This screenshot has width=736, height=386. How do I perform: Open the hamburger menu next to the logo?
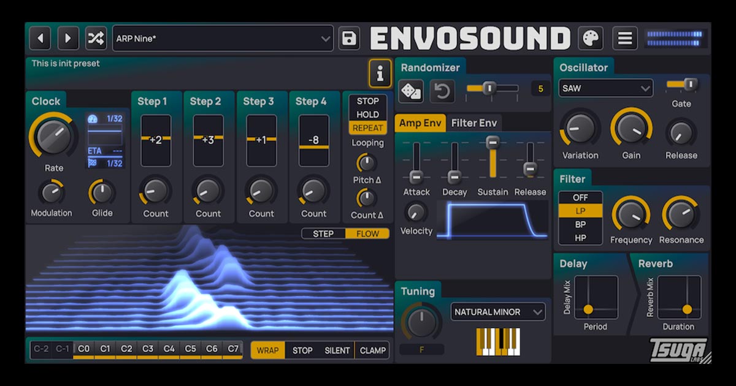click(625, 37)
